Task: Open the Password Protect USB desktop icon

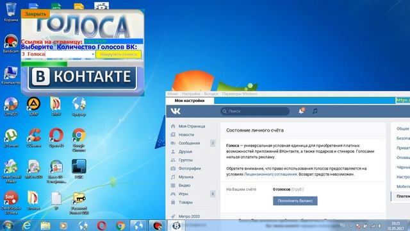Action: tap(79, 203)
